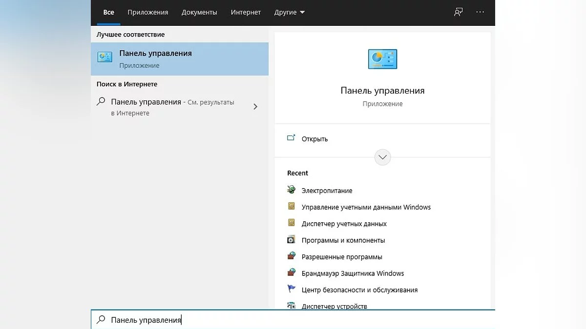This screenshot has width=586, height=329.
Task: Click the Брандмауэр Защитника Windows icon
Action: (x=292, y=272)
